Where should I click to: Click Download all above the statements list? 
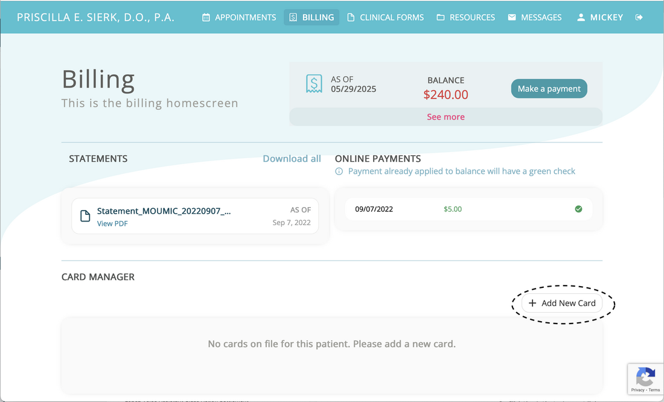coord(292,158)
